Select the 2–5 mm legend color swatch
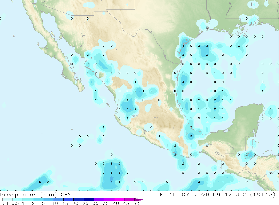This screenshot has height=205, width=279. coord(38,199)
